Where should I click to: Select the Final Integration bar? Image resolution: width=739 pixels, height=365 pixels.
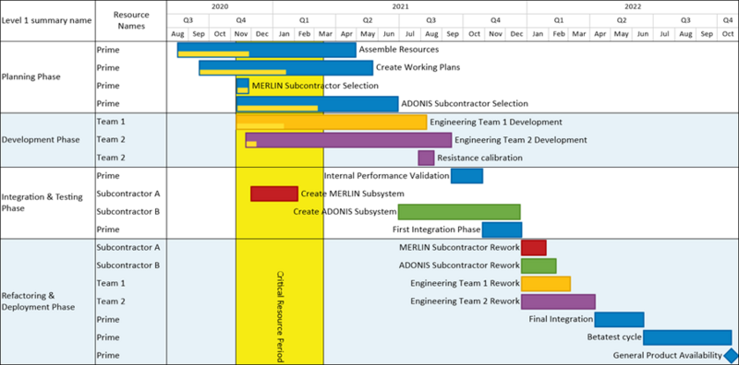(x=619, y=319)
